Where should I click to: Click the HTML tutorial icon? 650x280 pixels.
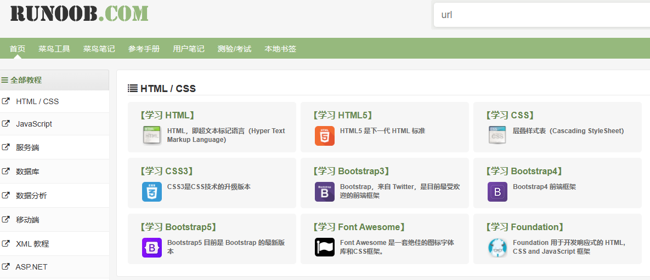[152, 135]
